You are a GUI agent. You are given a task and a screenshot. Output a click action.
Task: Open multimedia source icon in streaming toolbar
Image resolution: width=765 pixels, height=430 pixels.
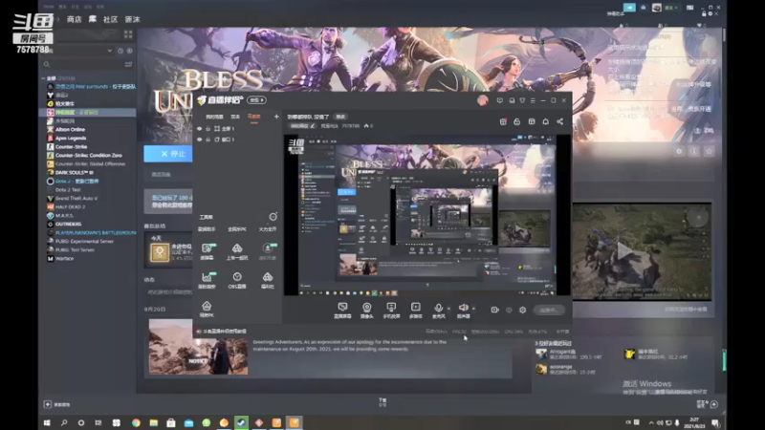click(416, 307)
